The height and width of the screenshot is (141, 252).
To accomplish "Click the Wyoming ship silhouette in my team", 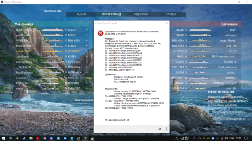I will [52, 51].
